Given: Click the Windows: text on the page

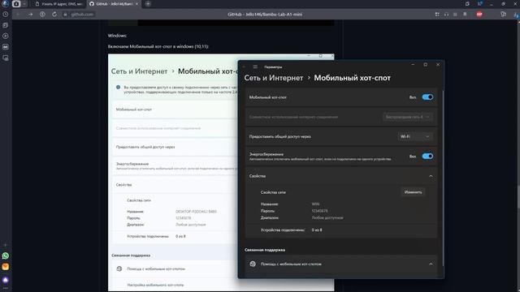Looking at the screenshot, I should (x=117, y=36).
